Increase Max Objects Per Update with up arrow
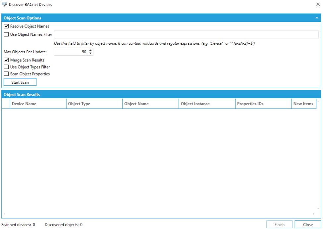This screenshot has height=229, width=323. 90,50
